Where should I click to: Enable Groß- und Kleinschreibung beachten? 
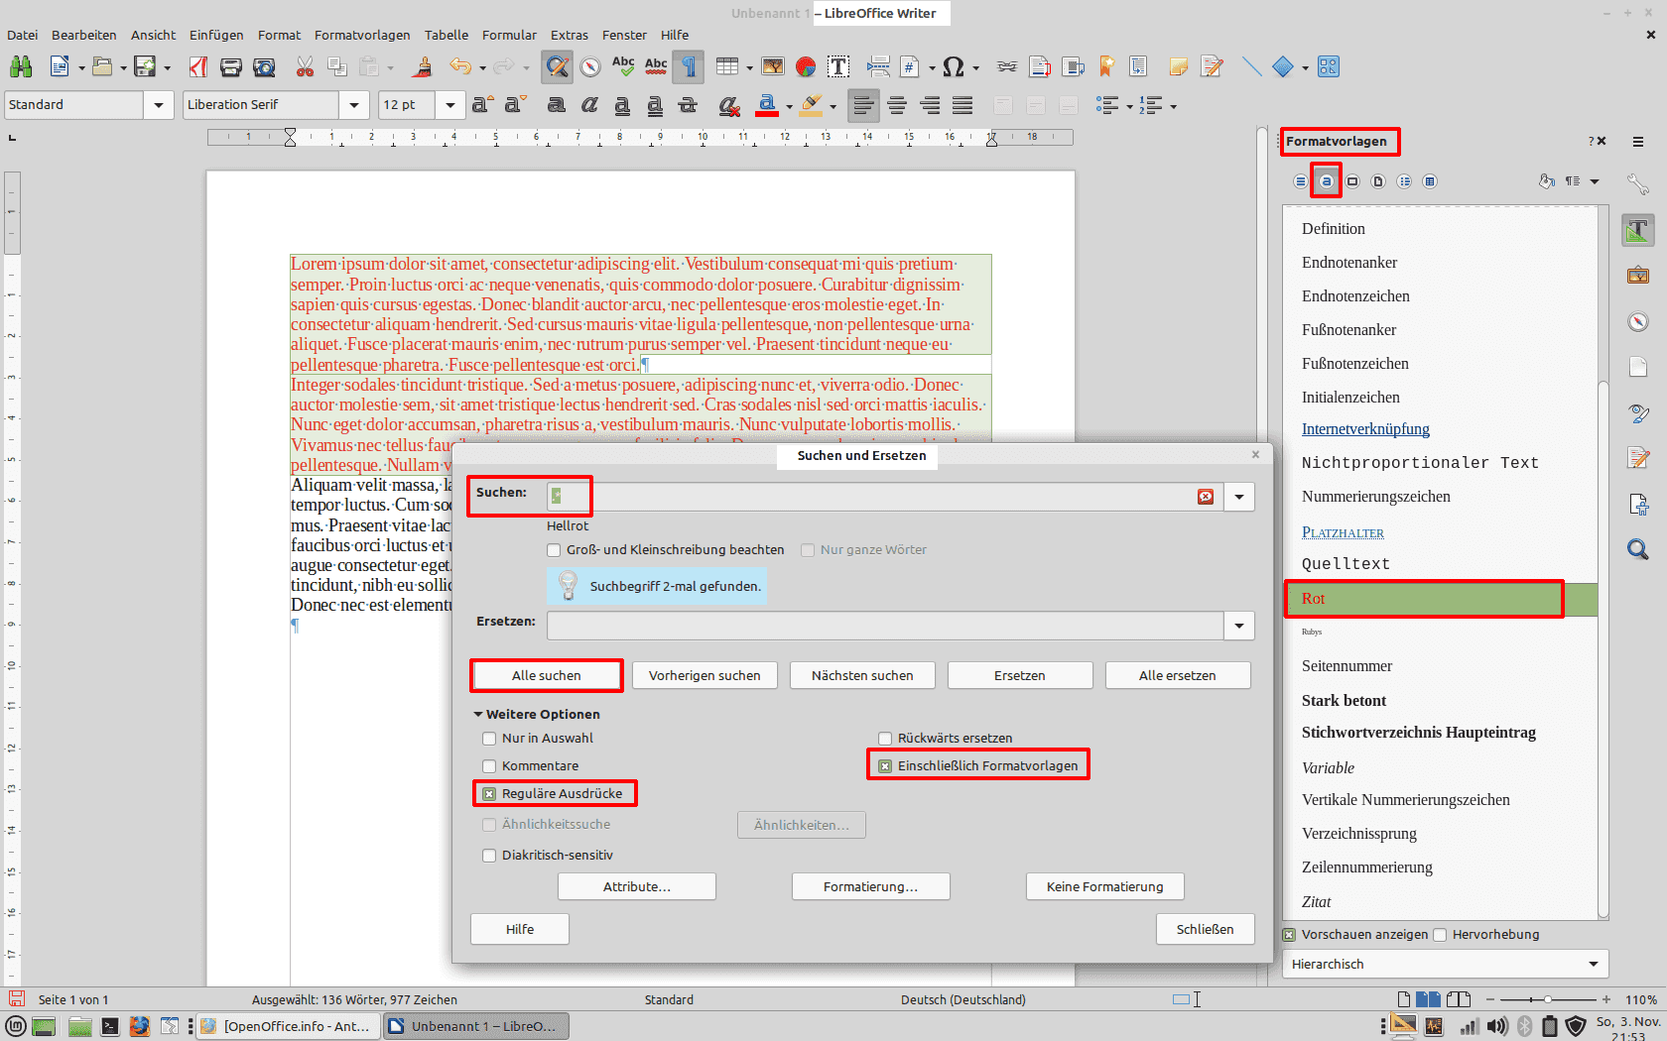coord(554,550)
